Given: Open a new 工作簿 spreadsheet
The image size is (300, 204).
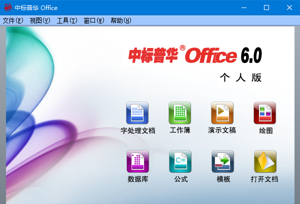Looking at the screenshot, I should click(179, 113).
